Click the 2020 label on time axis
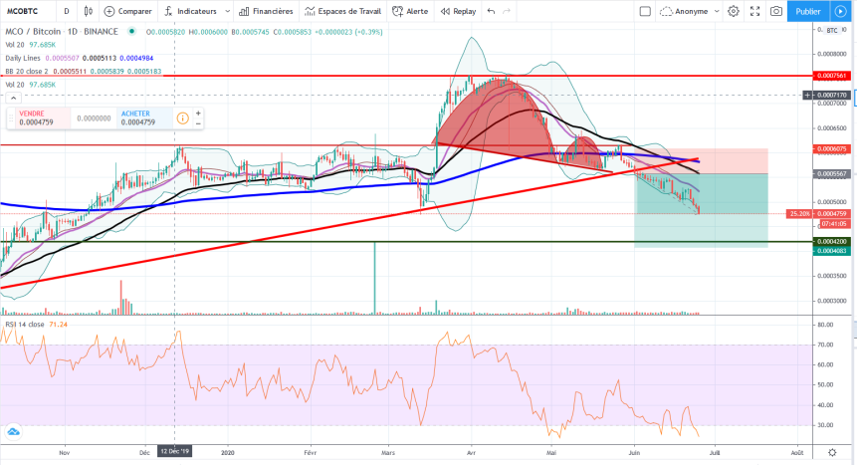The image size is (857, 465). tap(228, 452)
